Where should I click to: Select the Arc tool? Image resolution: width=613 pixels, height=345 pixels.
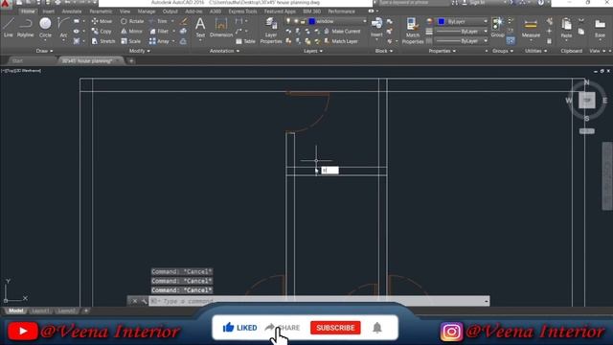pyautogui.click(x=63, y=28)
